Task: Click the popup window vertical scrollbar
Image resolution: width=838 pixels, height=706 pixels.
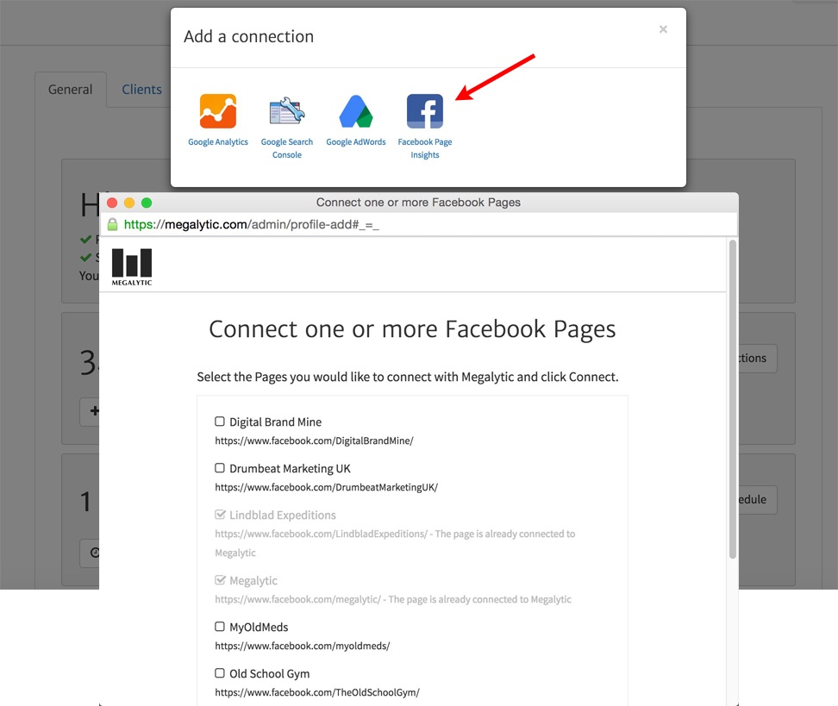Action: pos(733,397)
